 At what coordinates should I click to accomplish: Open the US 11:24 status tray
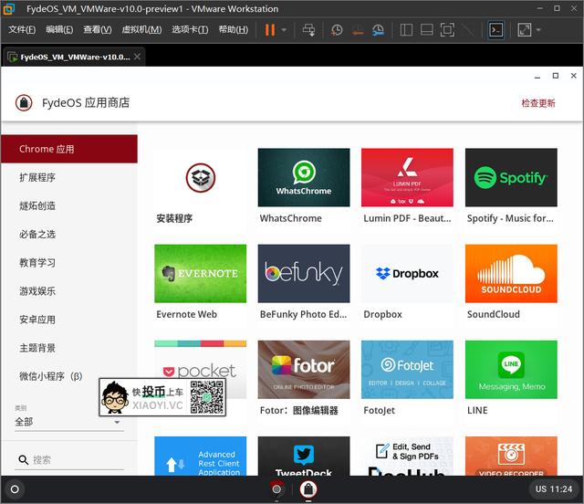click(554, 489)
